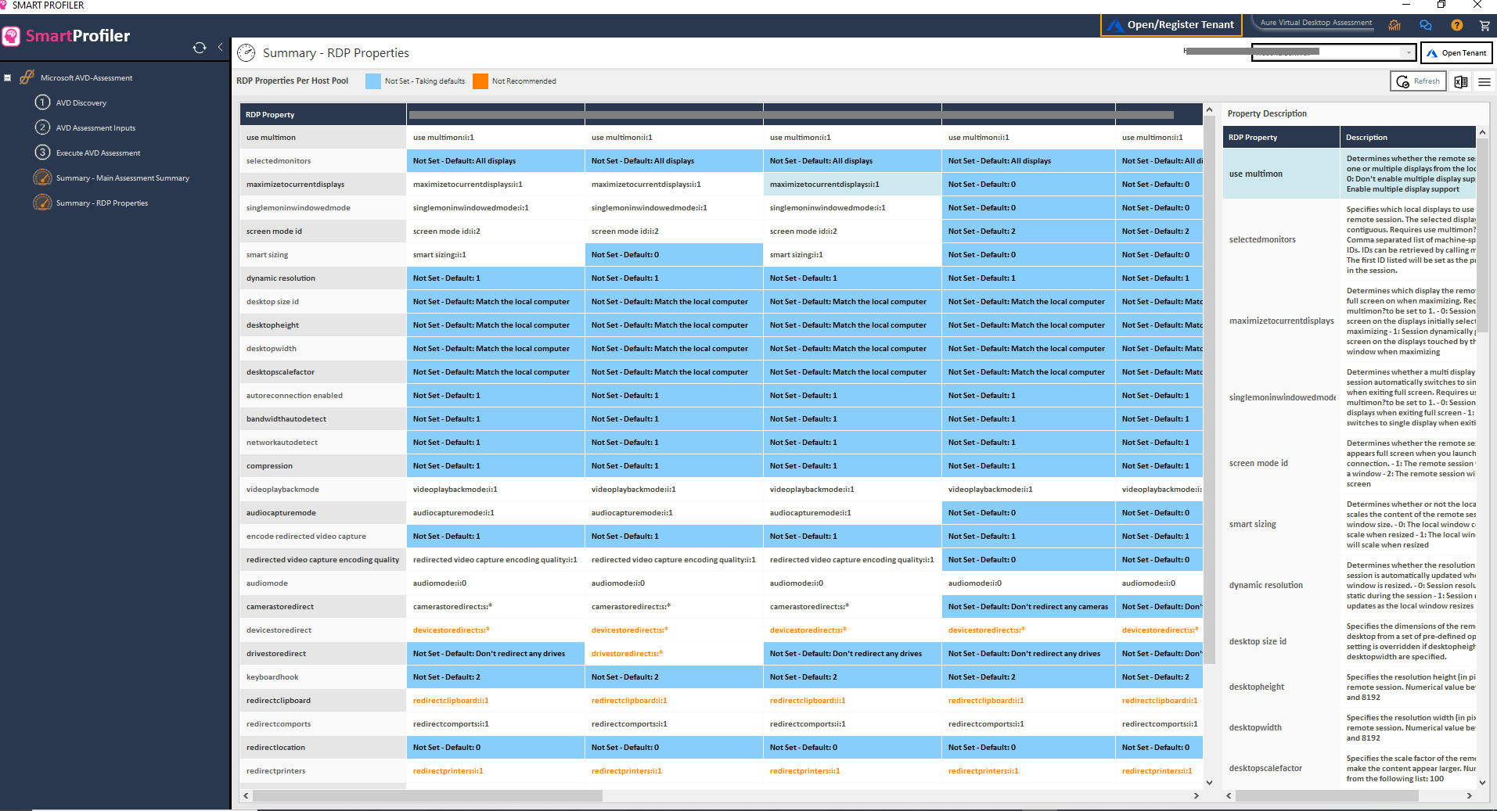Select desktopscalefactor in the Property Description panel
Screen dimensions: 1497x811
pyautogui.click(x=1281, y=768)
